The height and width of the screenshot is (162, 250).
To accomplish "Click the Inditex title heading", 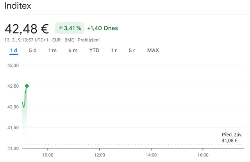I will pos(18,6).
